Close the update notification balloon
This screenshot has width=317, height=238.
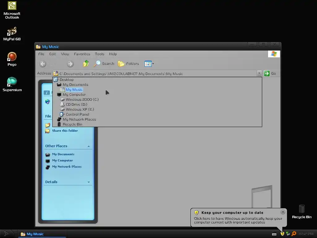tap(283, 212)
